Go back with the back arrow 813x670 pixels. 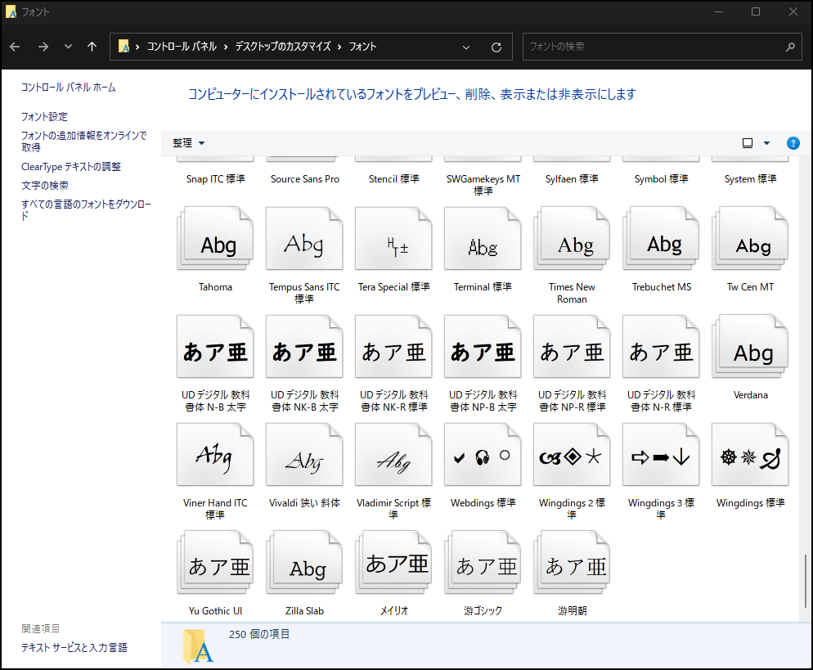click(15, 47)
